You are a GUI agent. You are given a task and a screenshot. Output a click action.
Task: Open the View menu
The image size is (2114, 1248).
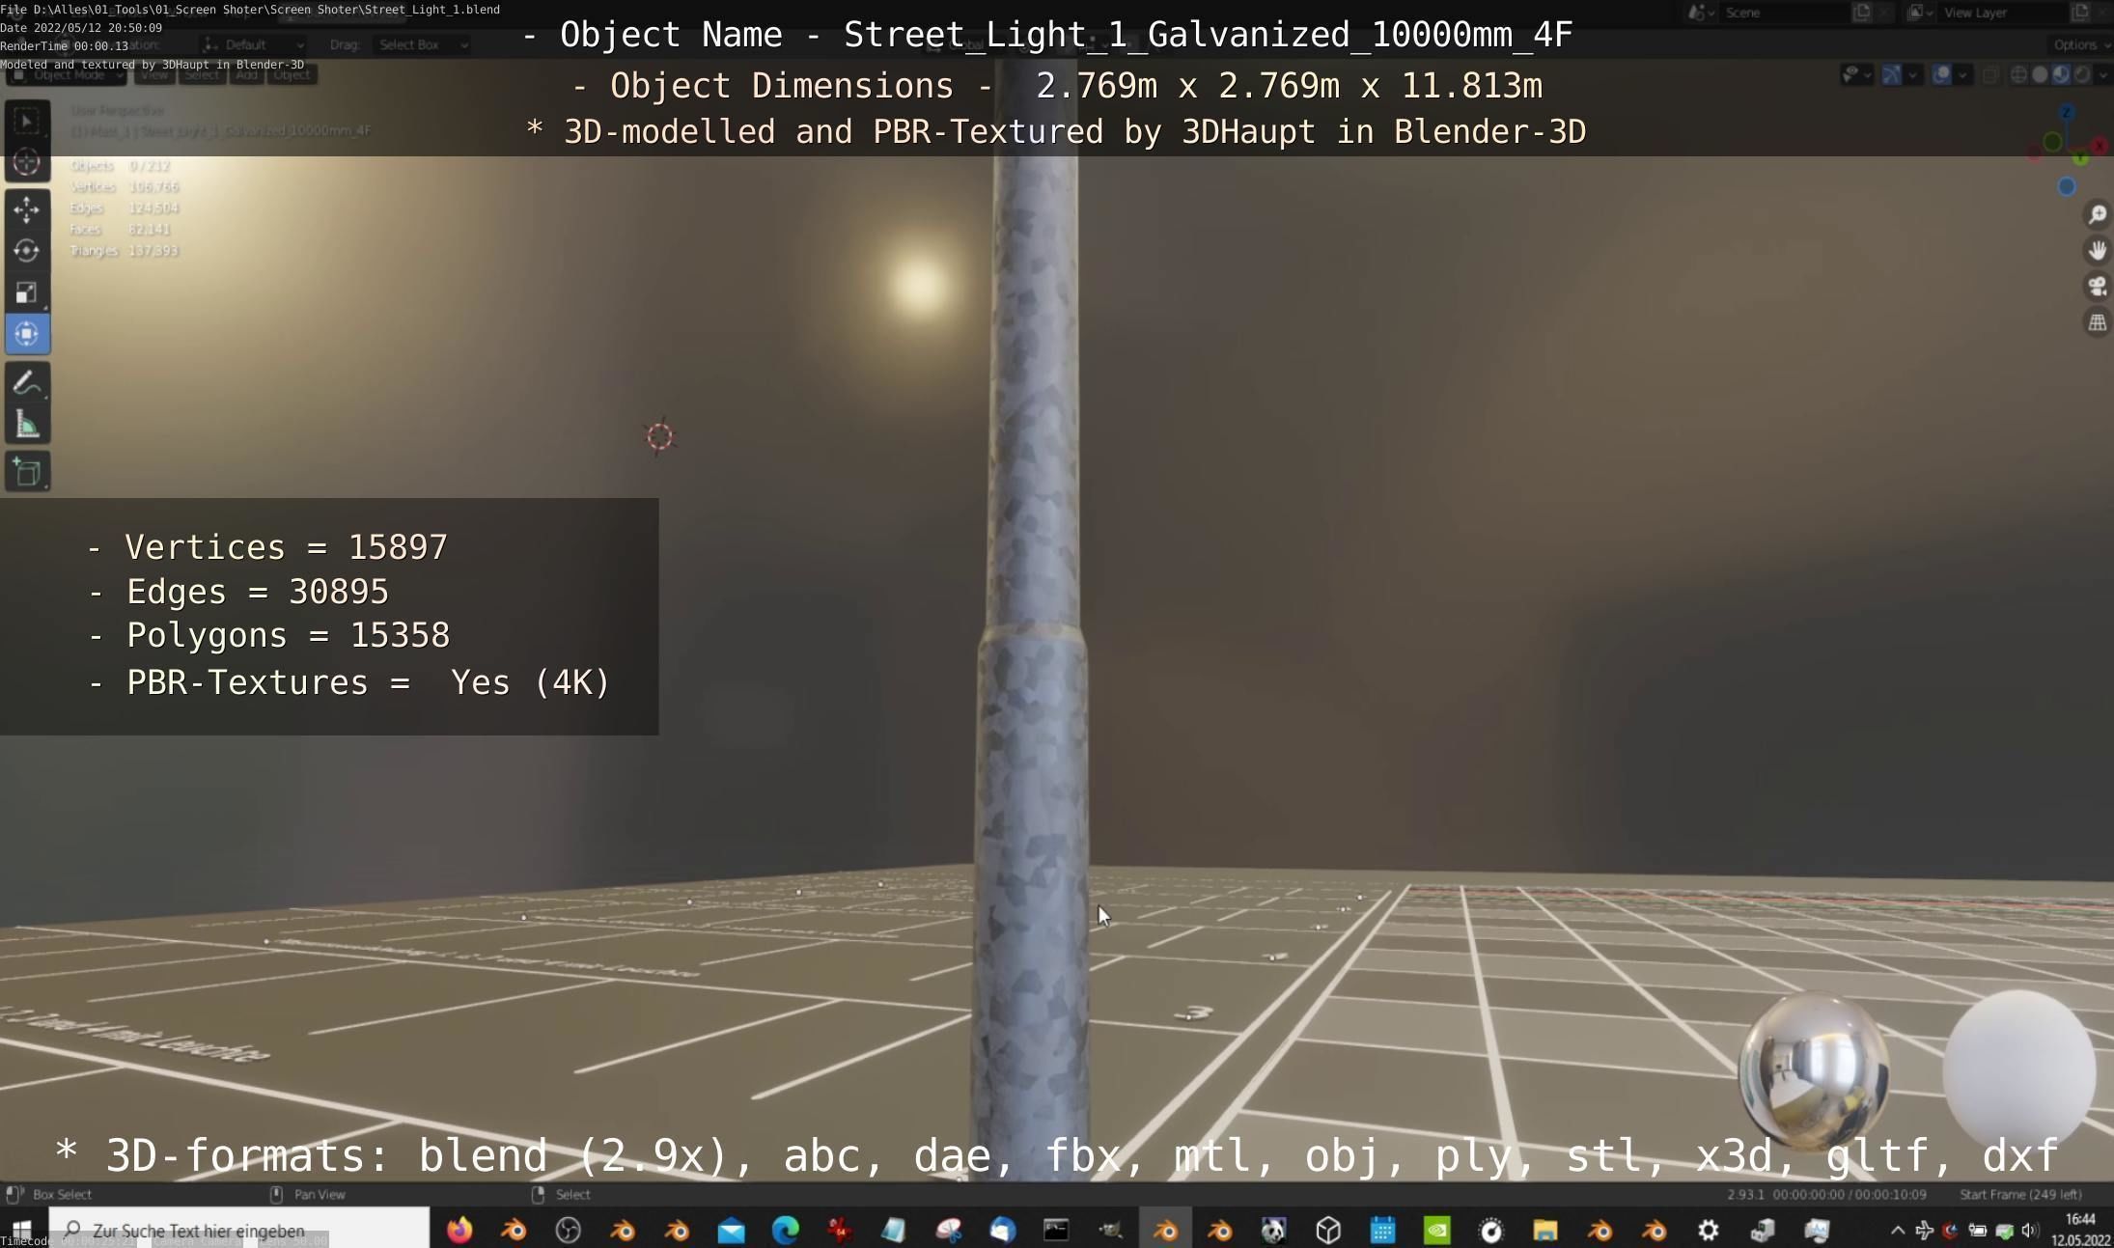click(x=154, y=74)
